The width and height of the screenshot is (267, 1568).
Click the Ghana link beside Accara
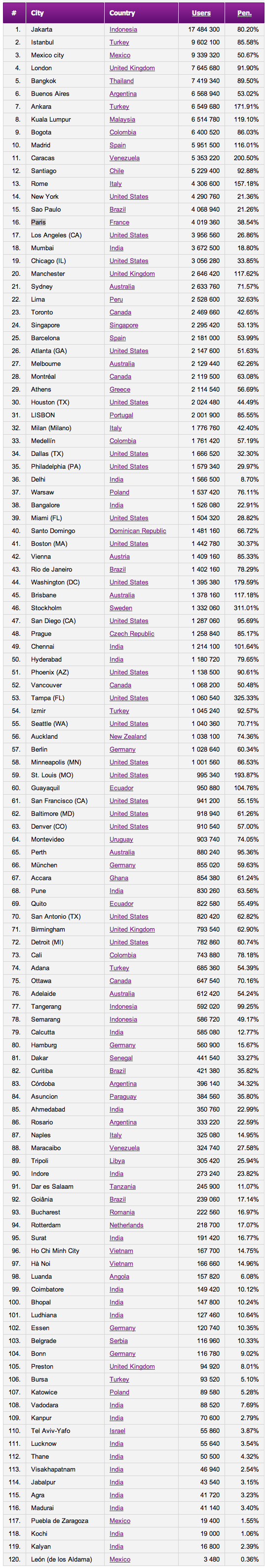[118, 878]
